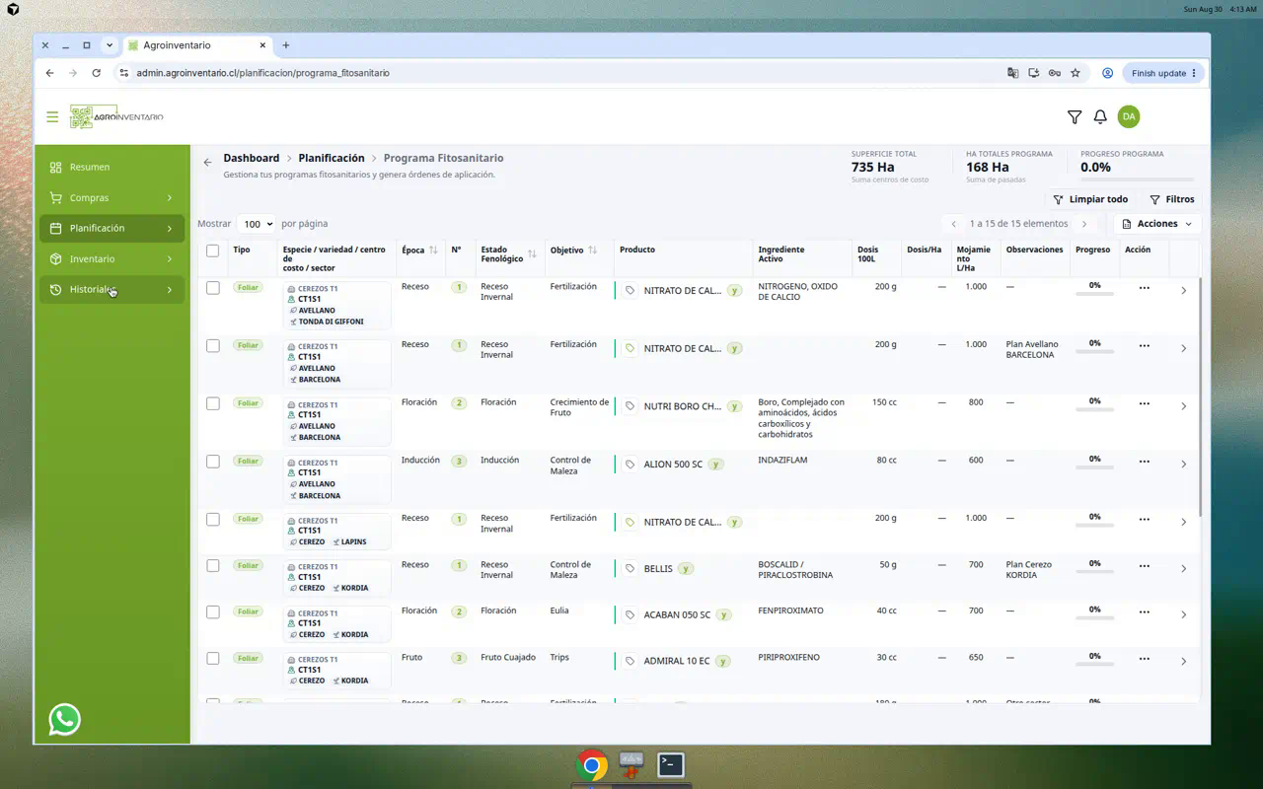Viewport: 1263px width, 789px height.
Task: Click the tag icon beside ALION 500 SC
Action: (631, 464)
